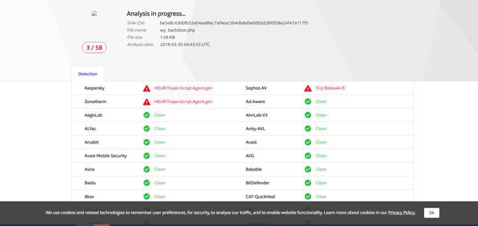This screenshot has height=226, width=478.
Task: Select the SHA-256 hash value
Action: click(234, 23)
